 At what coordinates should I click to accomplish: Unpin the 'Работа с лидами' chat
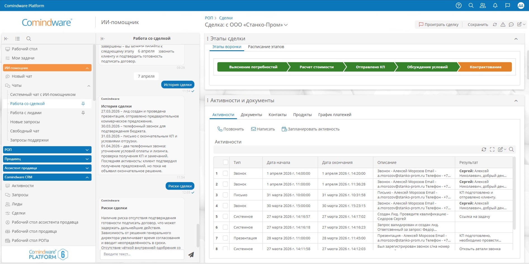83,113
